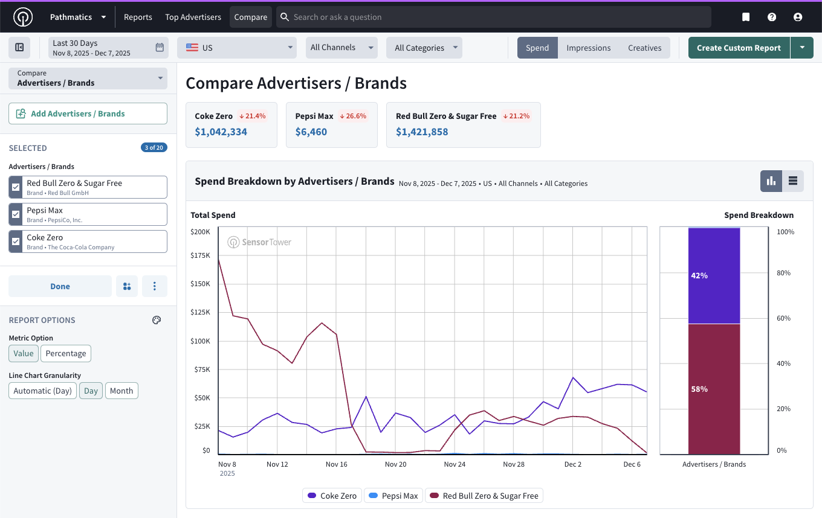Click the search or ask a question field
Viewport: 822px width, 518px height.
click(x=494, y=17)
